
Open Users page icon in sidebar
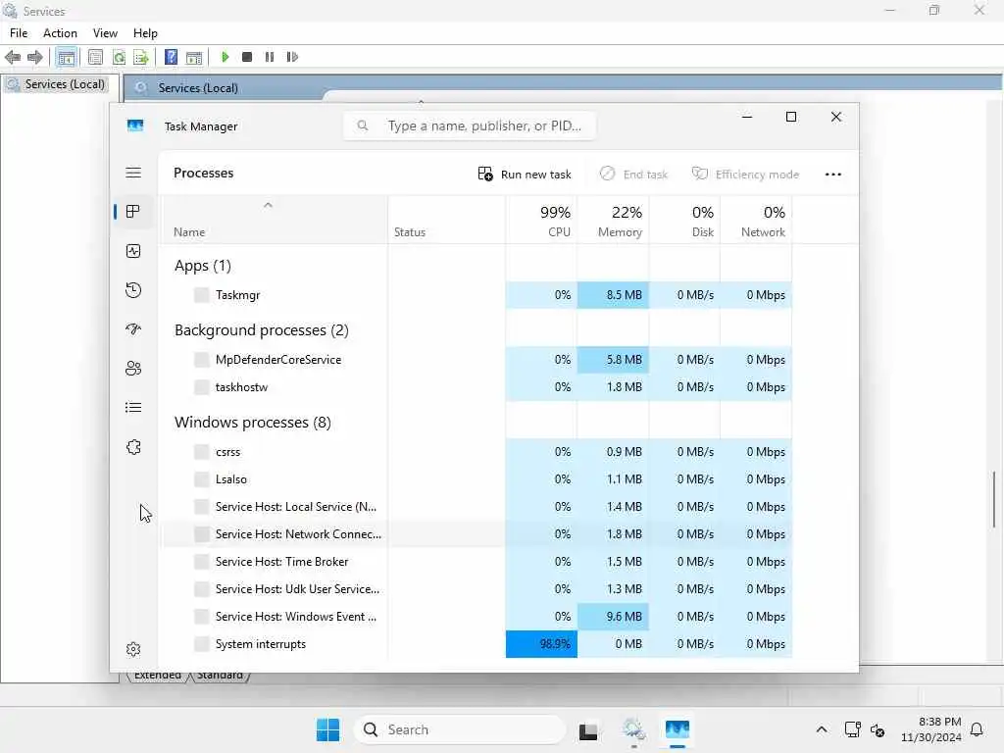coord(133,369)
